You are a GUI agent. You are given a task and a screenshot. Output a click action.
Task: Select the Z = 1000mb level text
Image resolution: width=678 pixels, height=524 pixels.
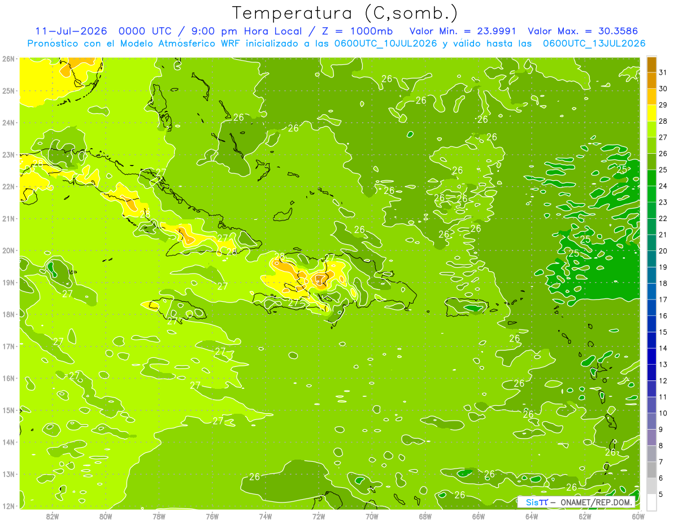358,31
